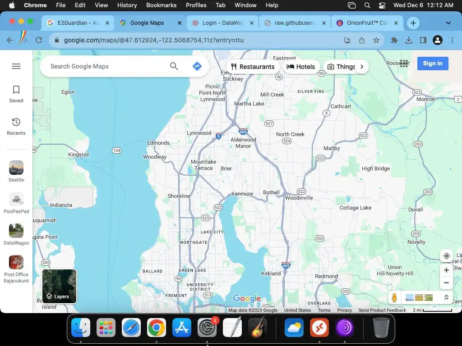This screenshot has height=346, width=462.
Task: Expand the imagery strip with double chevron
Action: pyautogui.click(x=446, y=297)
